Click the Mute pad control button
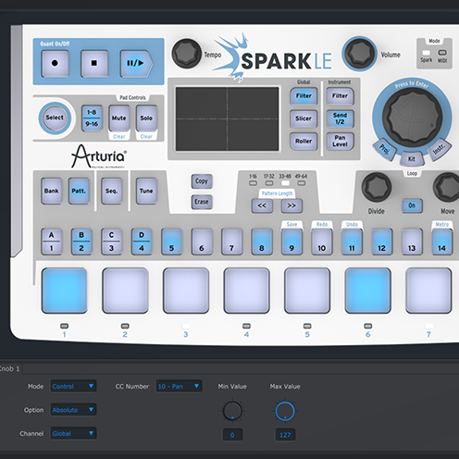This screenshot has width=459, height=459. pos(119,118)
